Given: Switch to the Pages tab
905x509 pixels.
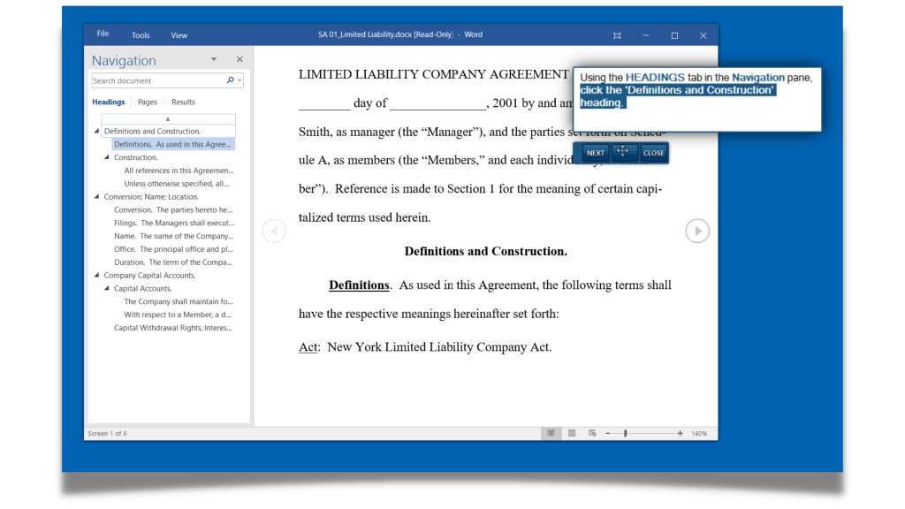Looking at the screenshot, I should [147, 102].
